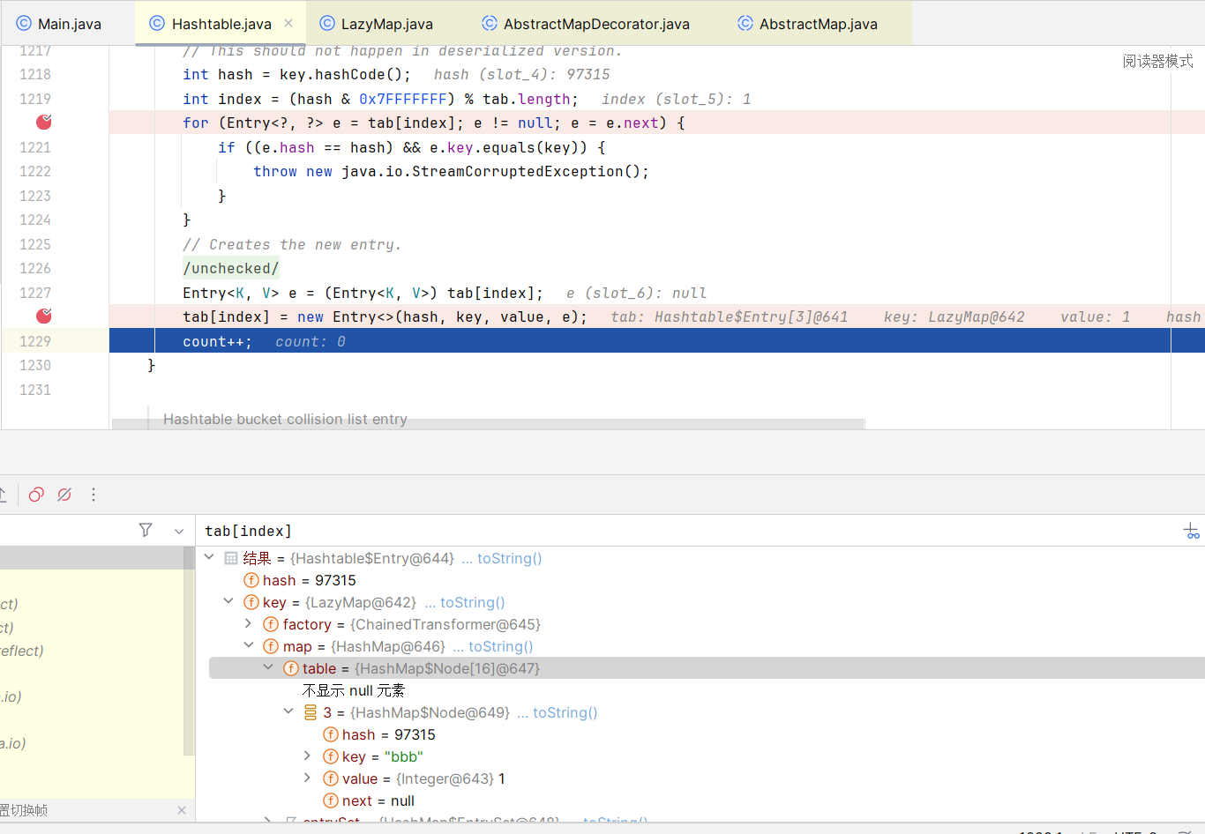Click the /unchecked/ annotation text
This screenshot has height=834, width=1205.
[231, 269]
